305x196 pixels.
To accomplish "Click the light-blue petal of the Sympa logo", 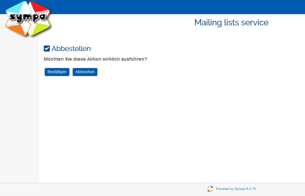I will 16,8.
